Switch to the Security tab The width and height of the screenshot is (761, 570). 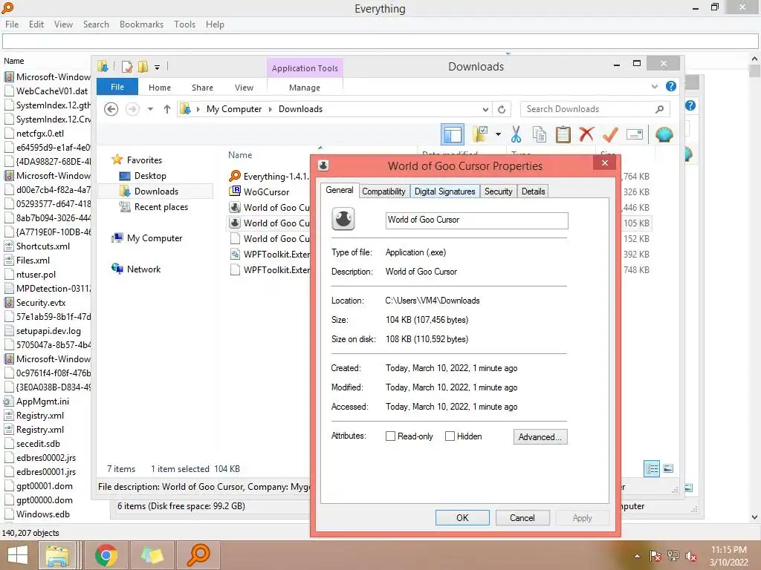point(499,191)
